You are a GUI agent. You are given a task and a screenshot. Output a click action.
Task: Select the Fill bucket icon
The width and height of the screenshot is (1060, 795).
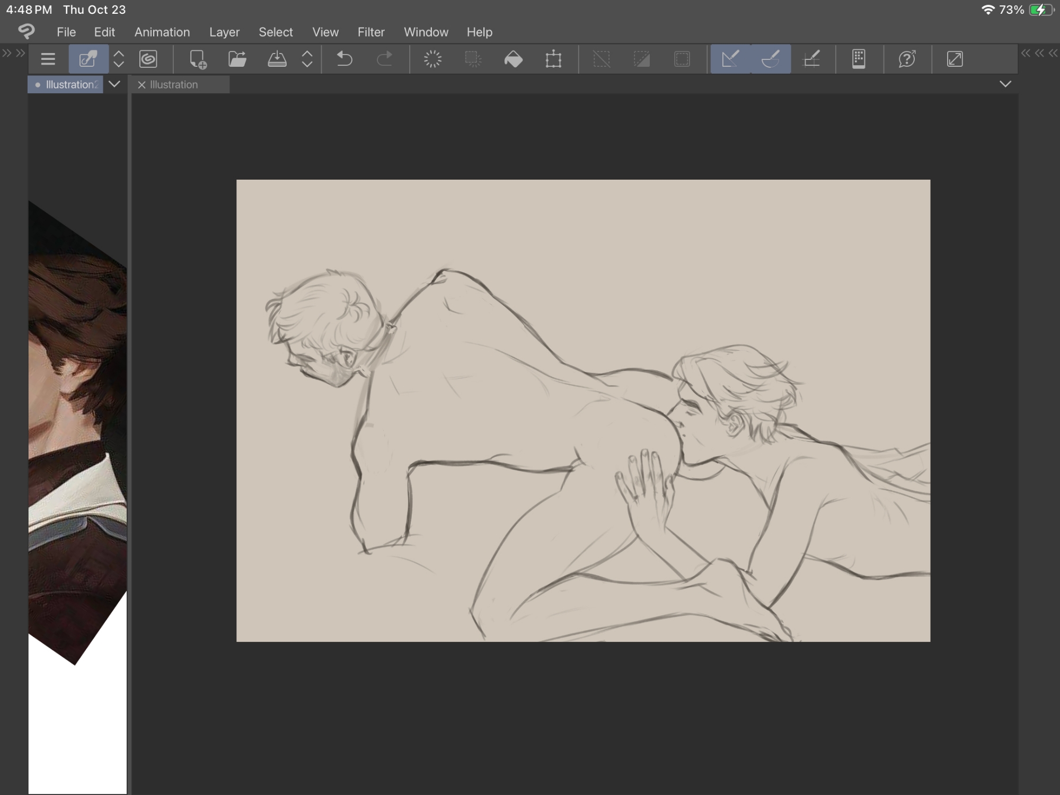pyautogui.click(x=513, y=59)
